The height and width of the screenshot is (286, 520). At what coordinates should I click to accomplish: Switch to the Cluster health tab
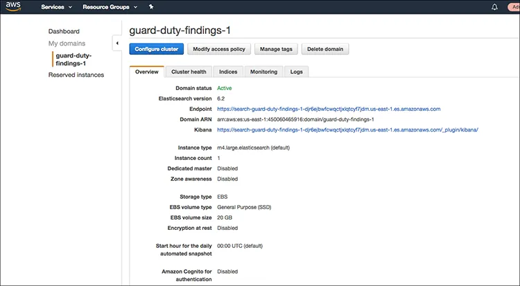tap(189, 71)
